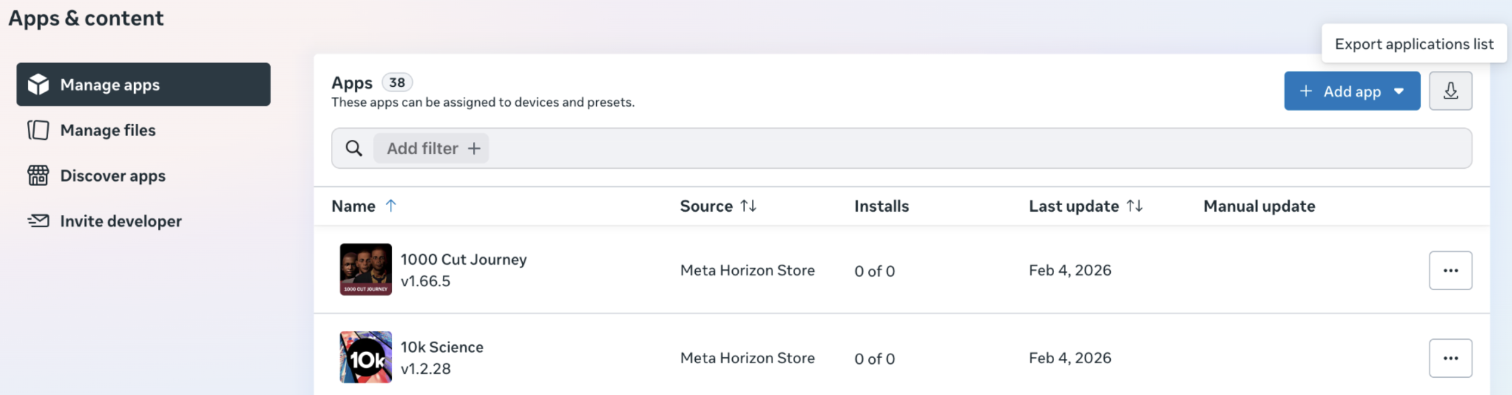Open the 1000 Cut Journey app name
The width and height of the screenshot is (1512, 395).
pos(463,259)
